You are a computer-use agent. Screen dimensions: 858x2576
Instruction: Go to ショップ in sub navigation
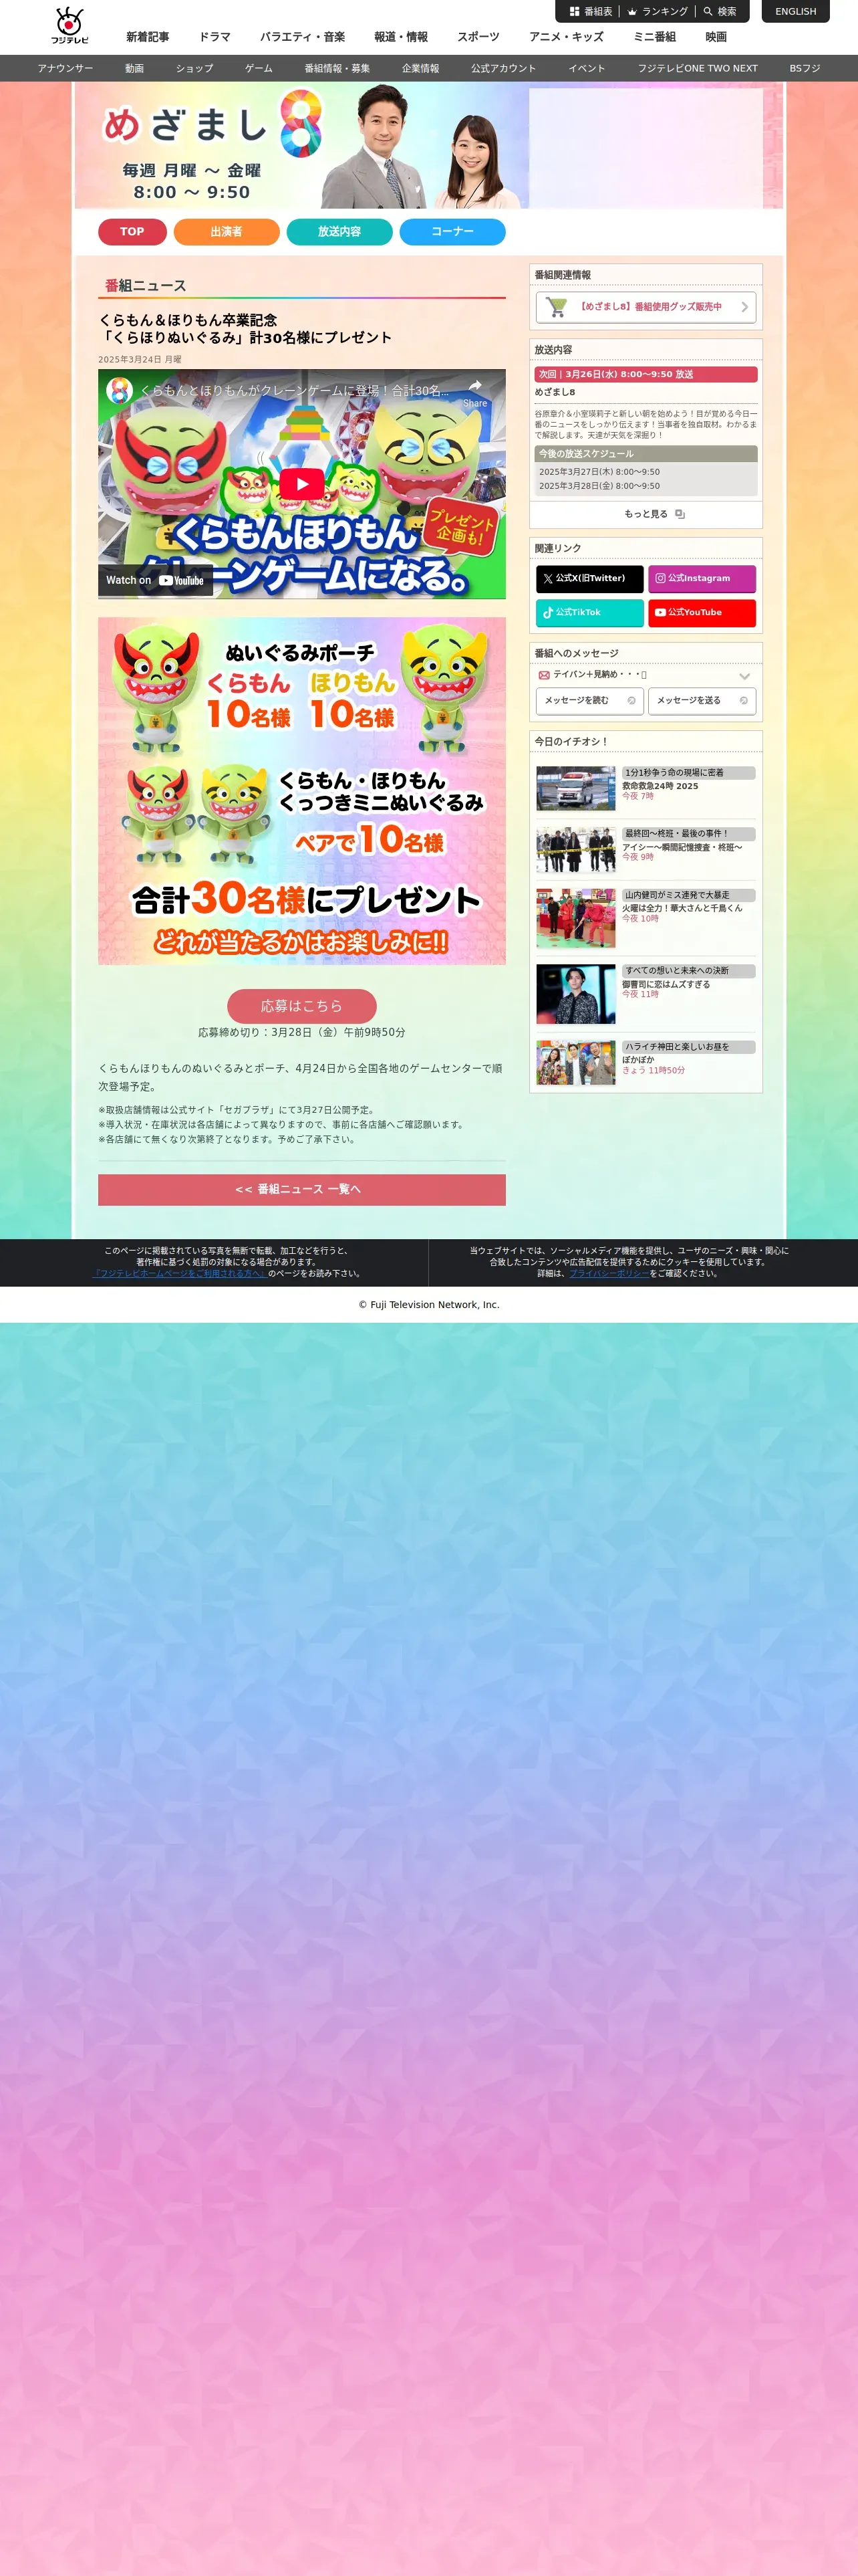pos(194,69)
